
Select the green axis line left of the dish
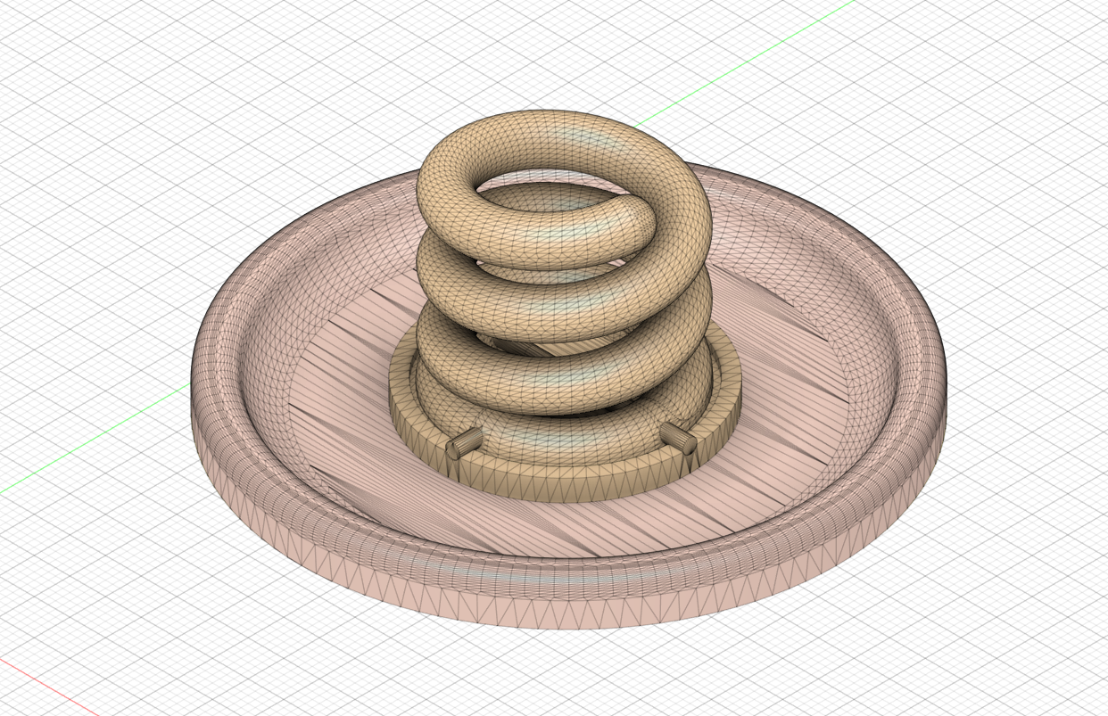[94, 438]
